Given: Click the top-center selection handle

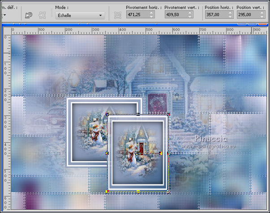Looking at the screenshot, I should point(138,114).
